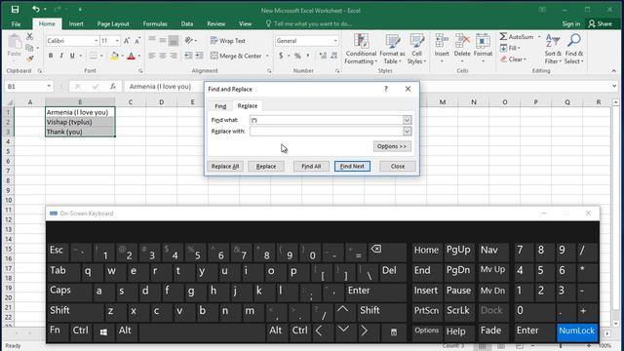Image resolution: width=624 pixels, height=351 pixels.
Task: Toggle Wrap Text
Action: point(227,41)
